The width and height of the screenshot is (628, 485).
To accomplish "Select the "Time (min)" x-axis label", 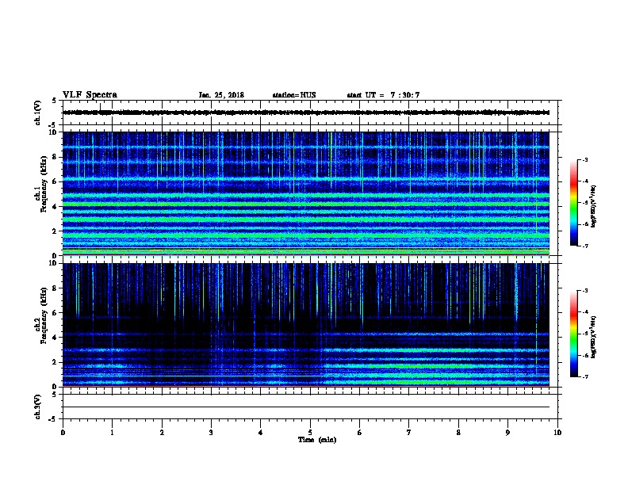I will pos(317,440).
